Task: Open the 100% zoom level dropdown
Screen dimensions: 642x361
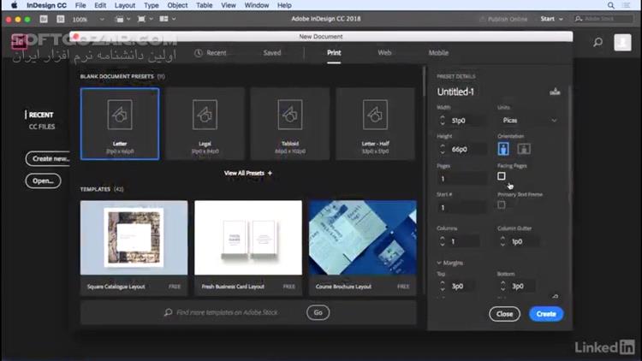Action: tap(88, 19)
